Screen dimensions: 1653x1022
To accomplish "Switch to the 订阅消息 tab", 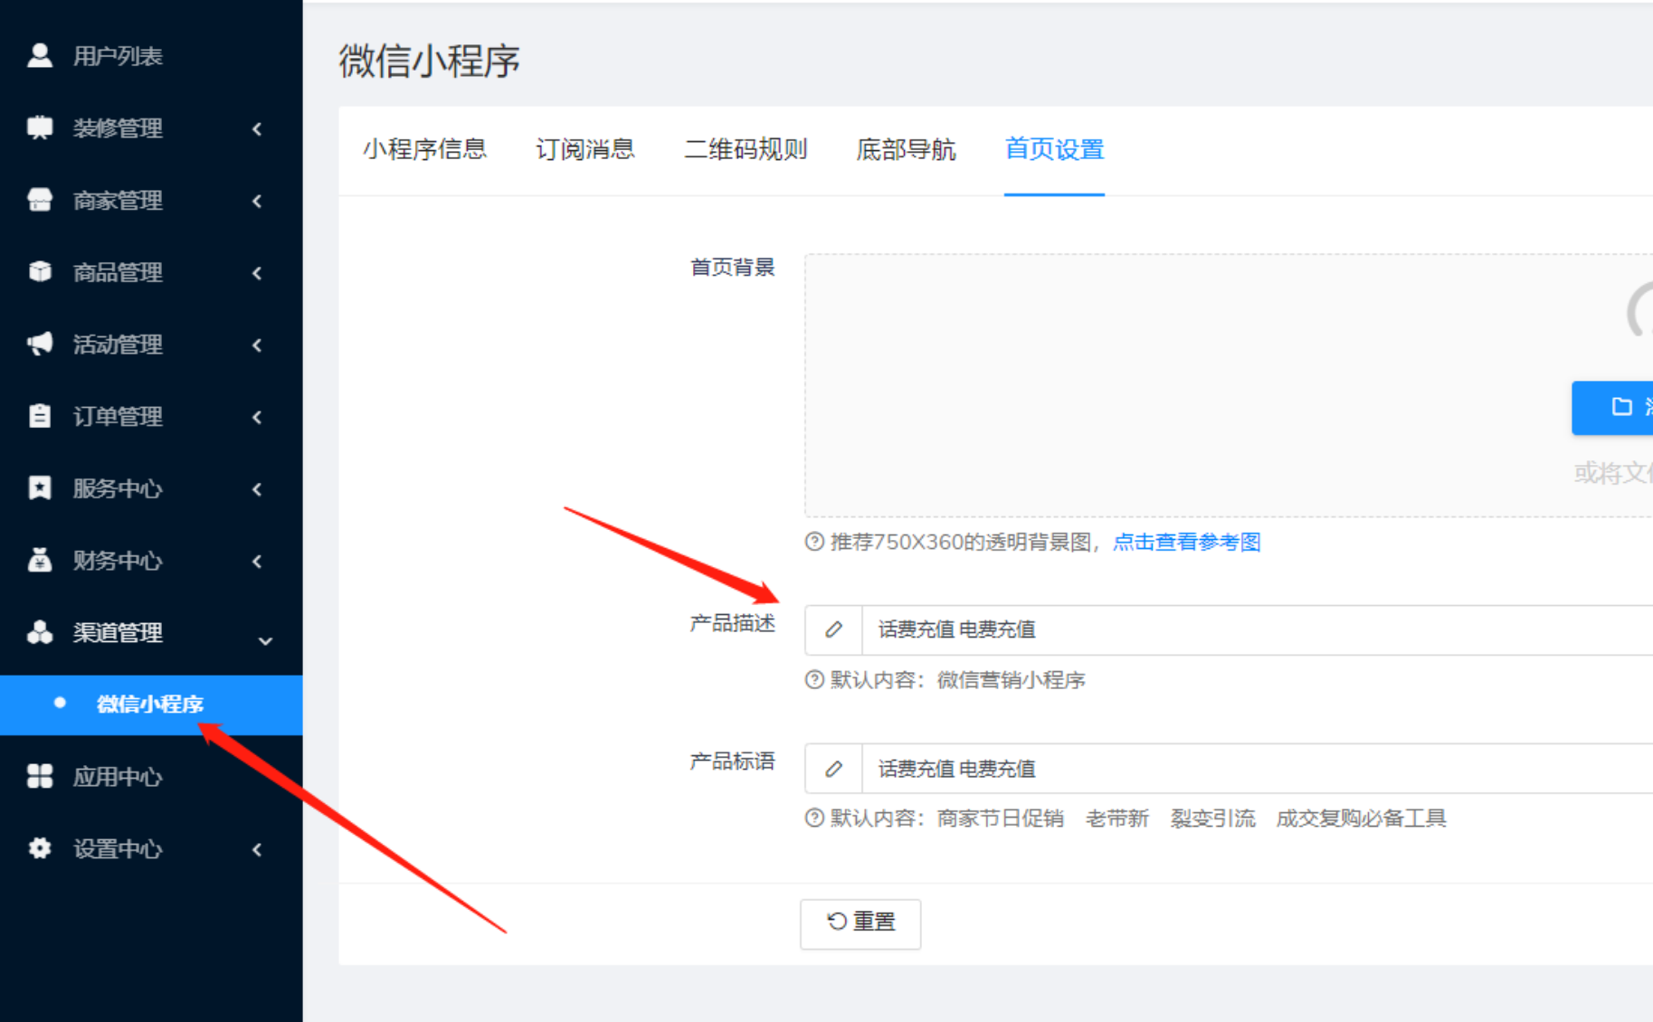I will coord(585,149).
